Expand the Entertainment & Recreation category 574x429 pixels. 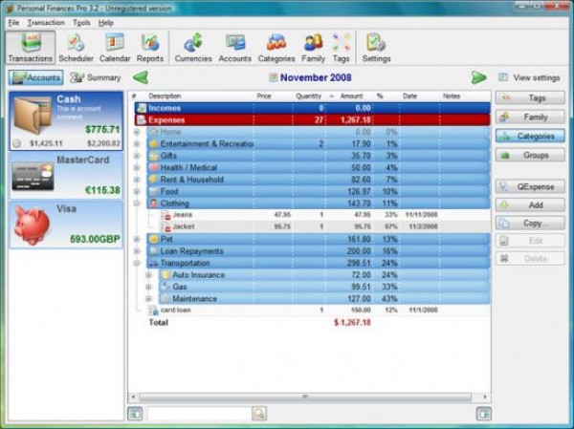pyautogui.click(x=137, y=144)
